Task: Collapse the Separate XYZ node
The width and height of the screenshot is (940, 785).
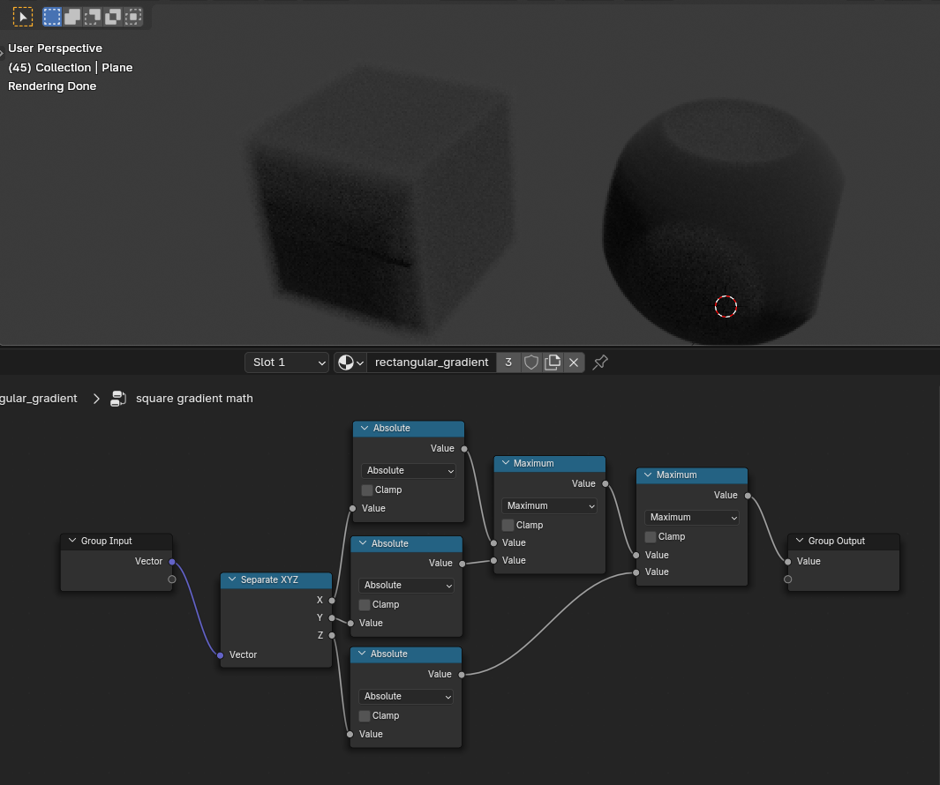Action: tap(232, 579)
